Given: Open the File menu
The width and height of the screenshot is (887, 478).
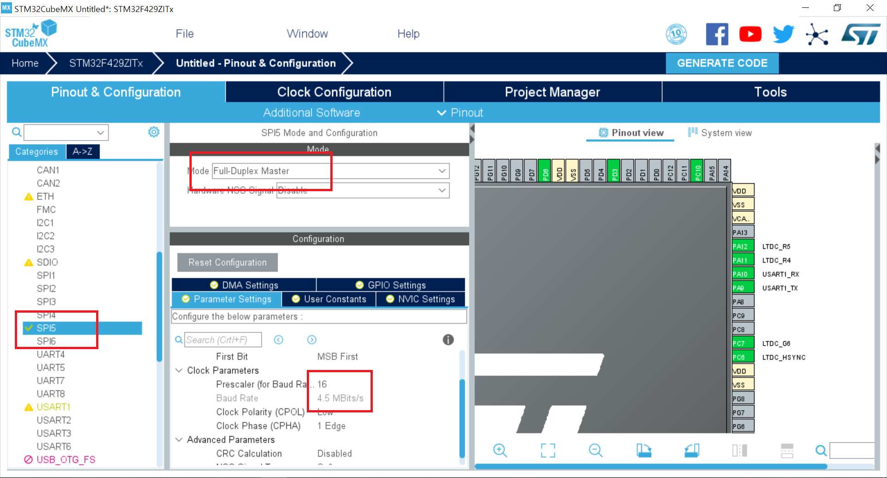Looking at the screenshot, I should (x=185, y=34).
